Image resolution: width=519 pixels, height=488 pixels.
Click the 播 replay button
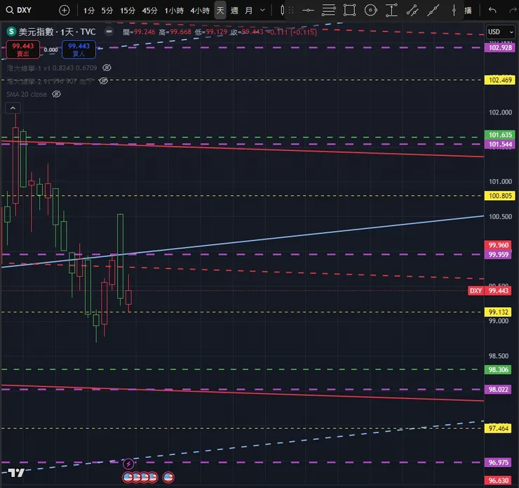468,11
